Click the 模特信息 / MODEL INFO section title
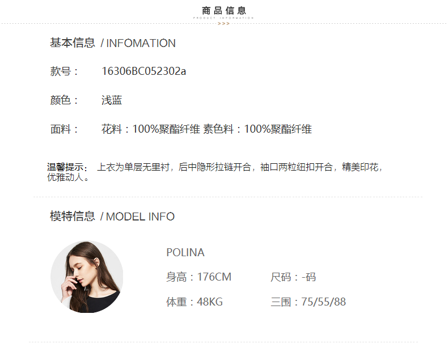The image size is (448, 352). click(x=112, y=217)
